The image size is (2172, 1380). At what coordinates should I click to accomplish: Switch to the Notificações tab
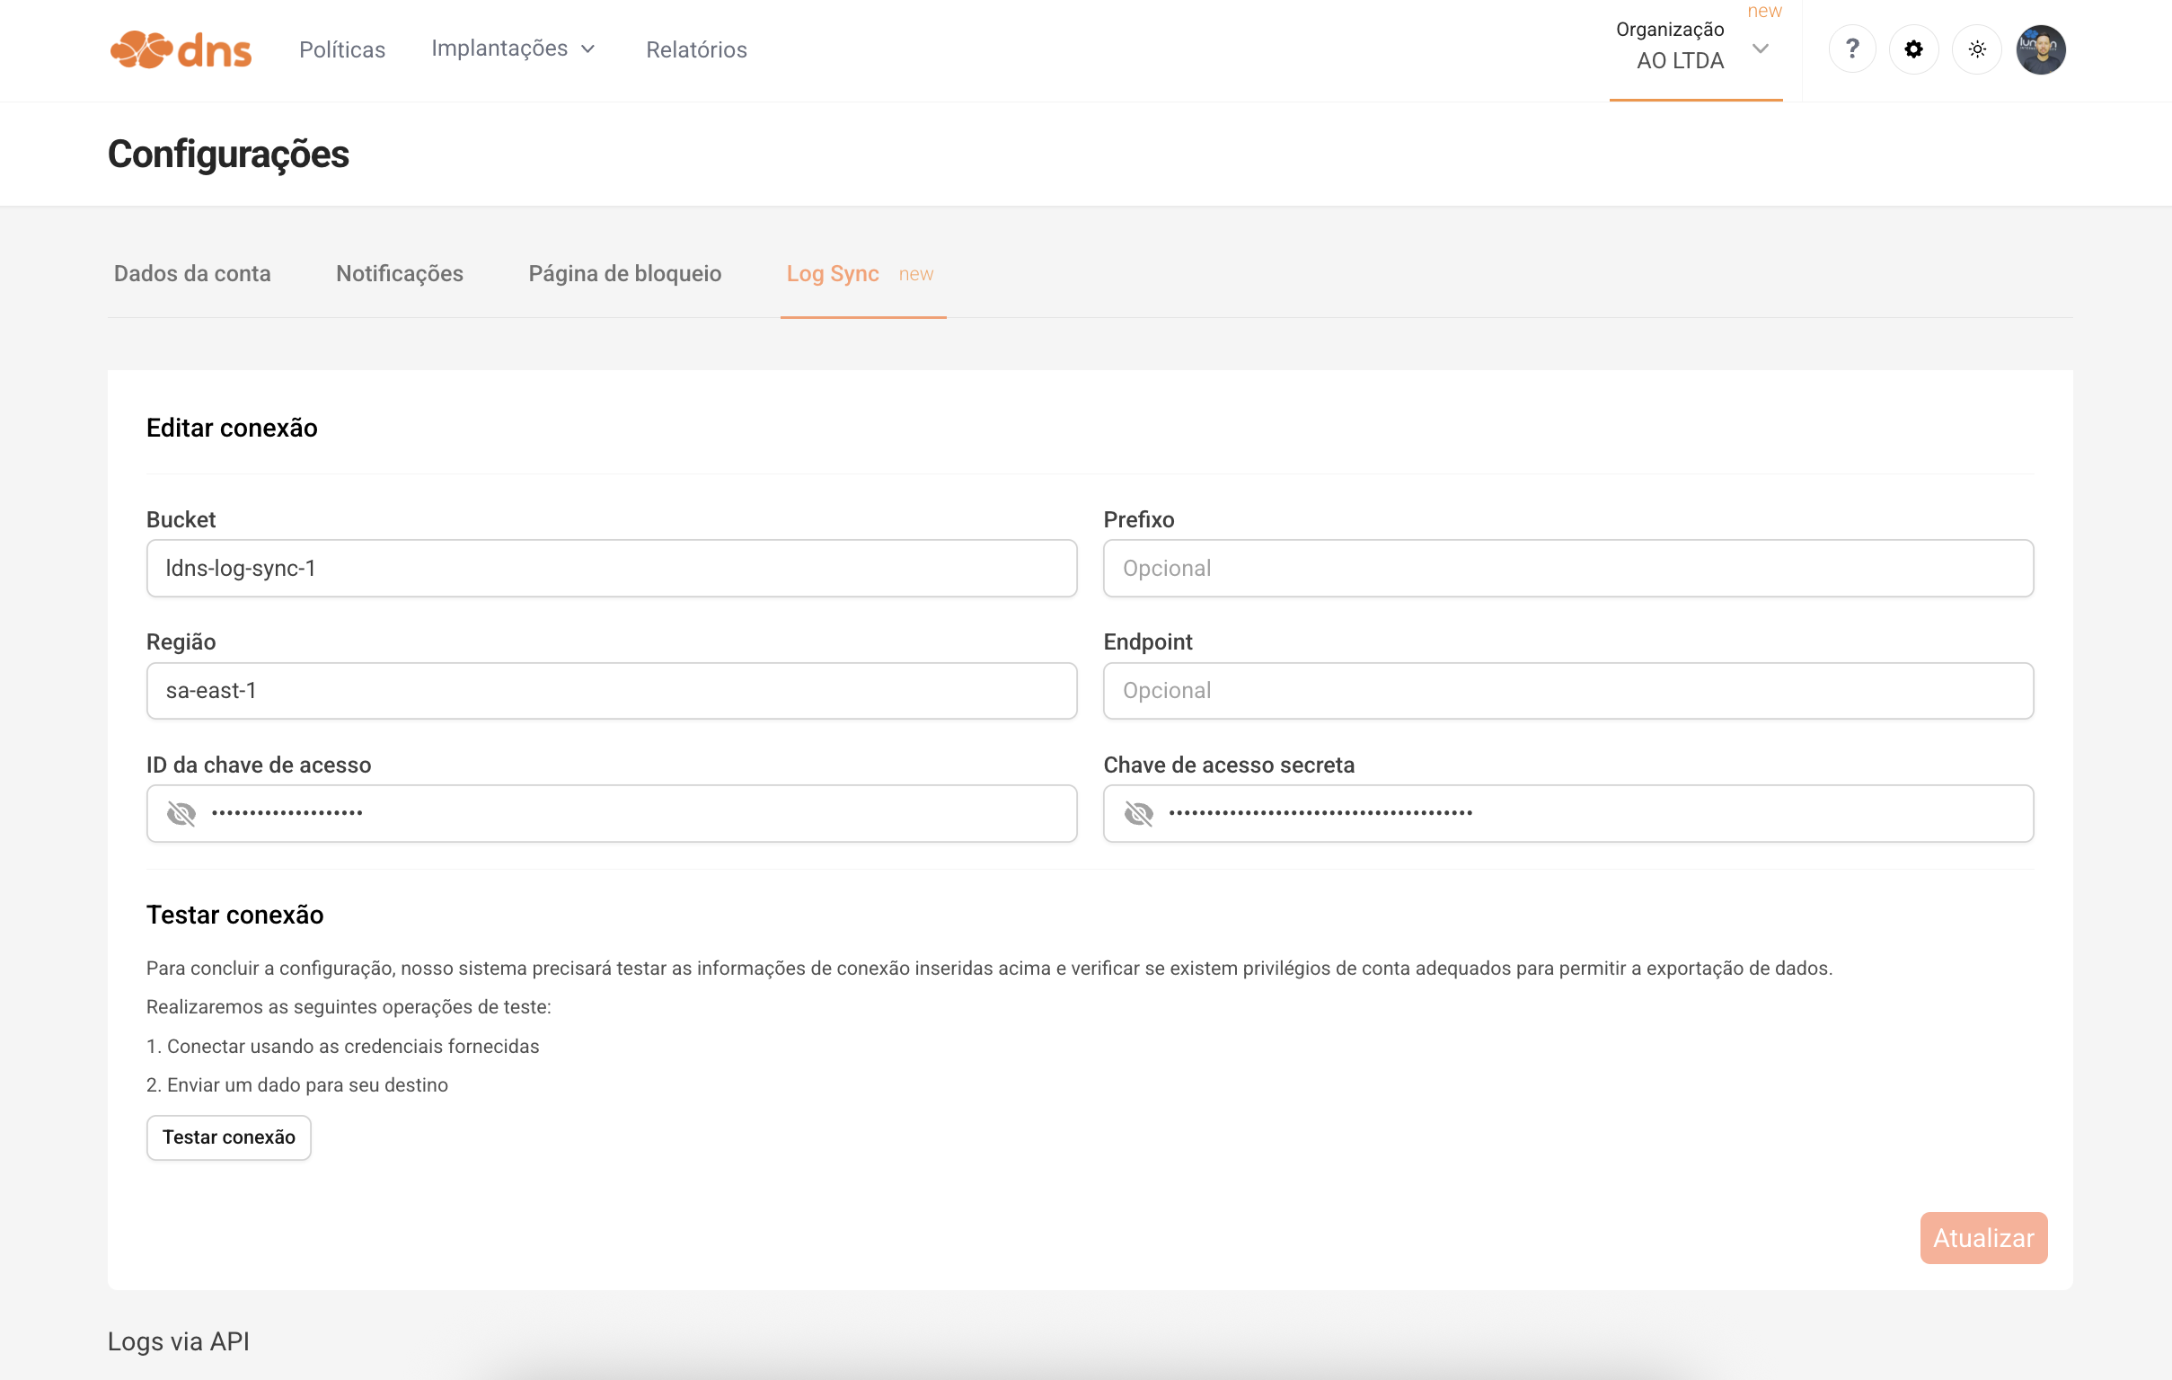[400, 273]
